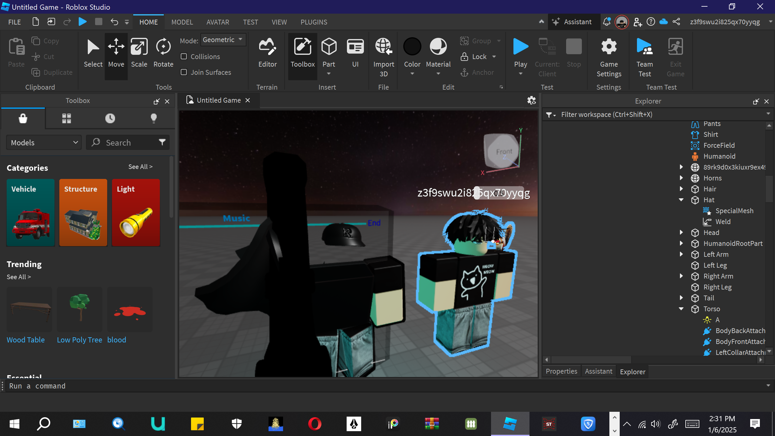Switch to the MODEL ribbon tab

(182, 22)
